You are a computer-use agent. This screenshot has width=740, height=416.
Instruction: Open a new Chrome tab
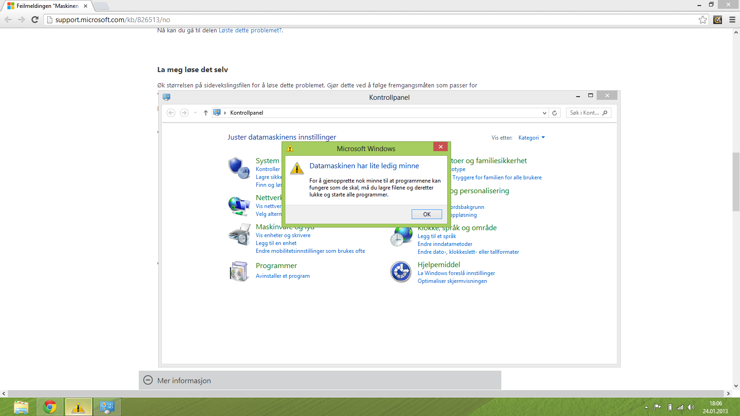click(x=102, y=6)
